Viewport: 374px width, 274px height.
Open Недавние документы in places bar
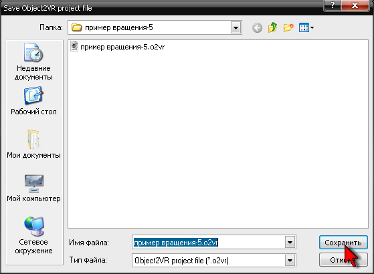click(33, 61)
